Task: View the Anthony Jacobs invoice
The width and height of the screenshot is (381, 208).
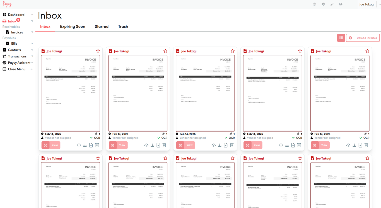Action: tap(253, 145)
